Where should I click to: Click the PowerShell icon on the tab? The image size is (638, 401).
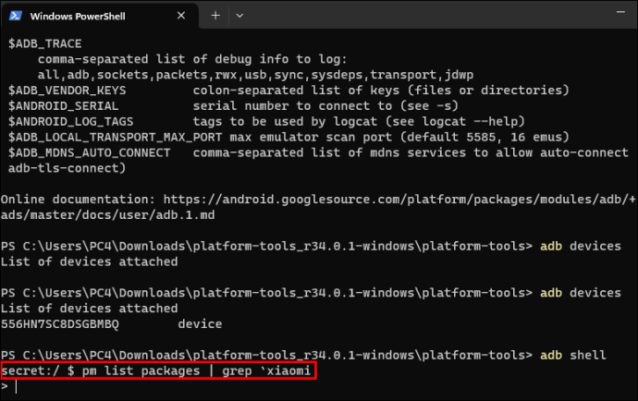click(16, 16)
